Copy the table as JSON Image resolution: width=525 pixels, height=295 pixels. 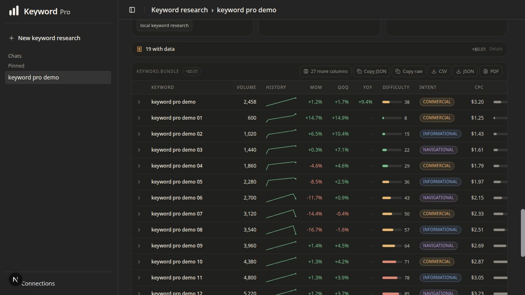point(372,71)
